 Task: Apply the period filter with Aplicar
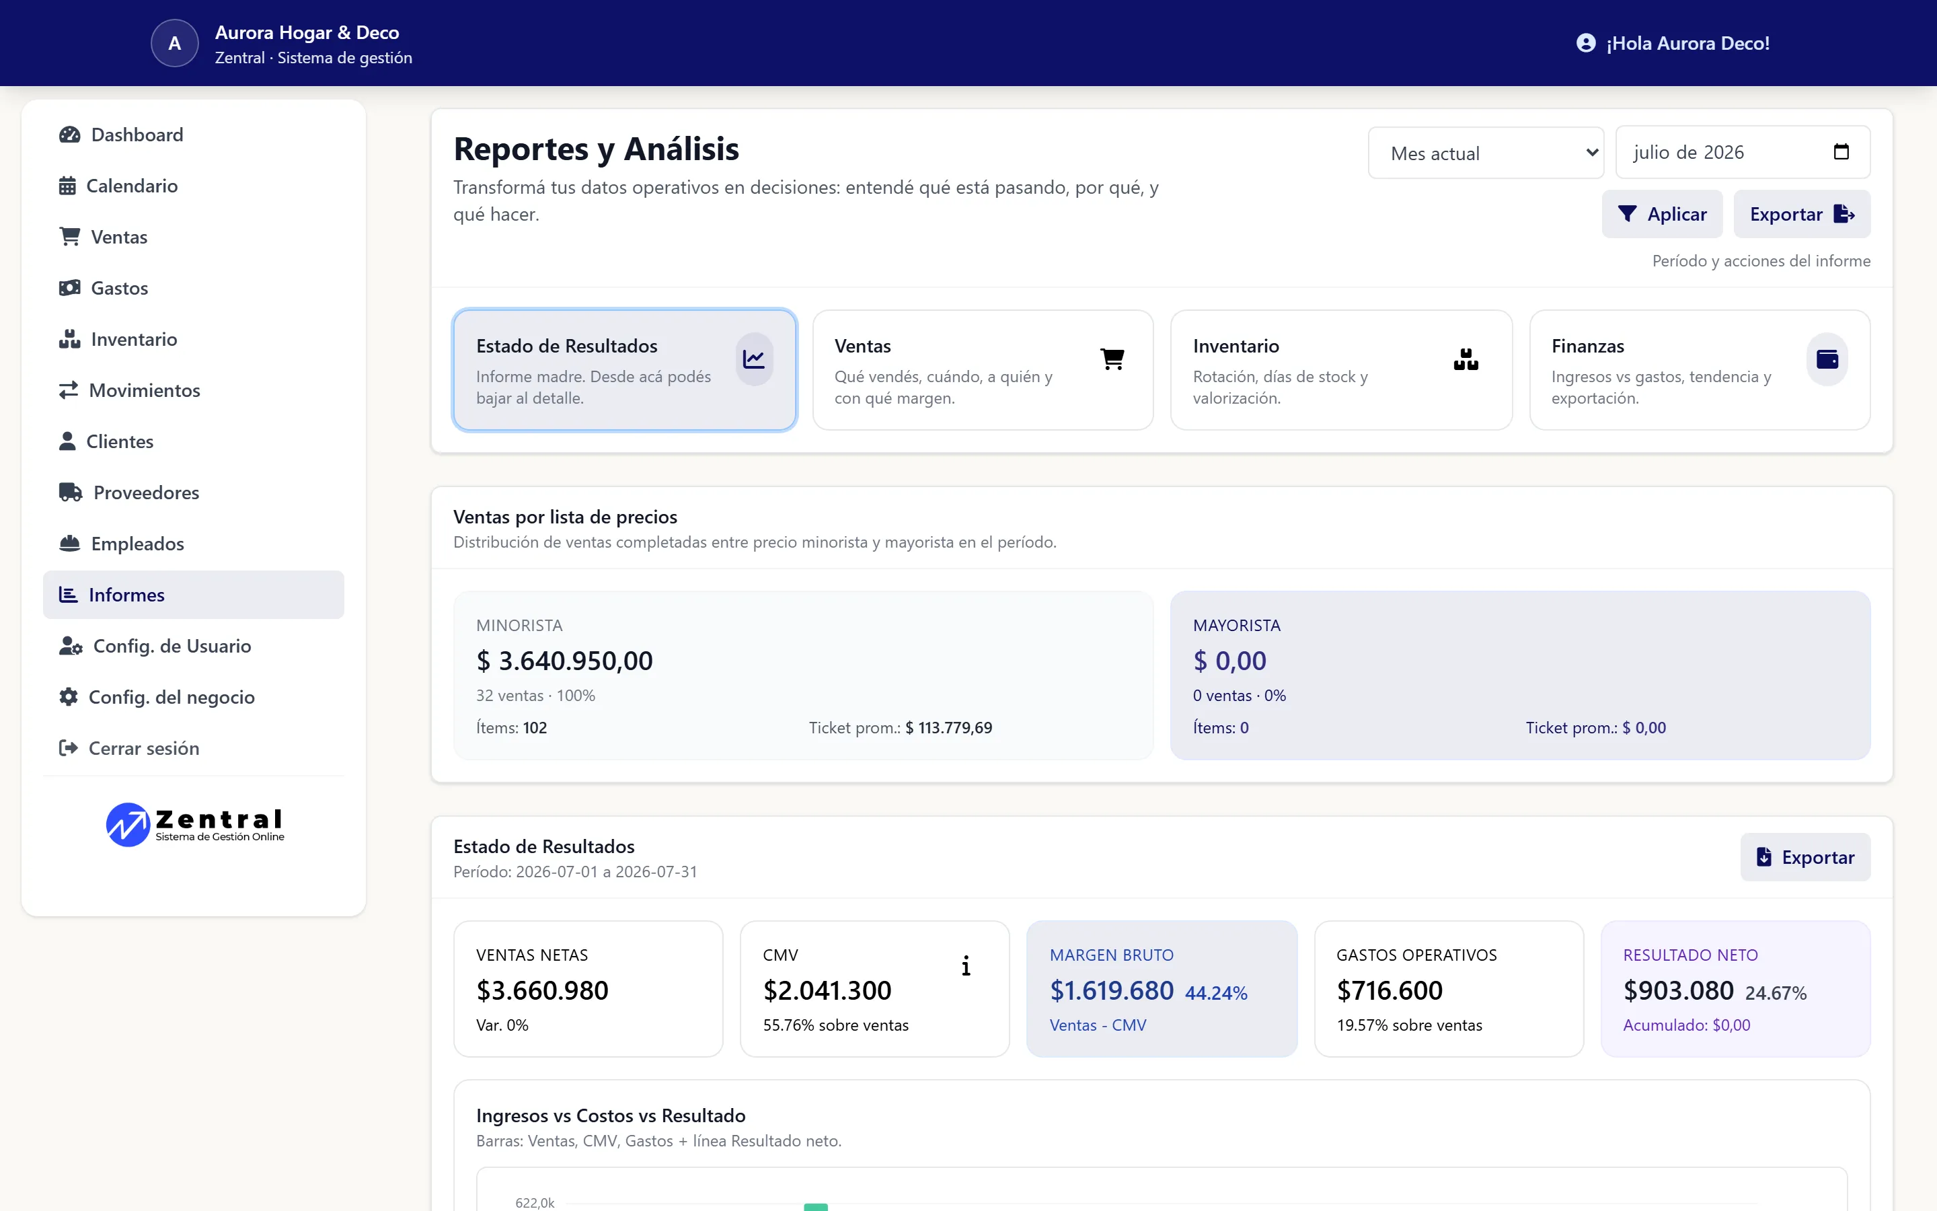point(1662,214)
